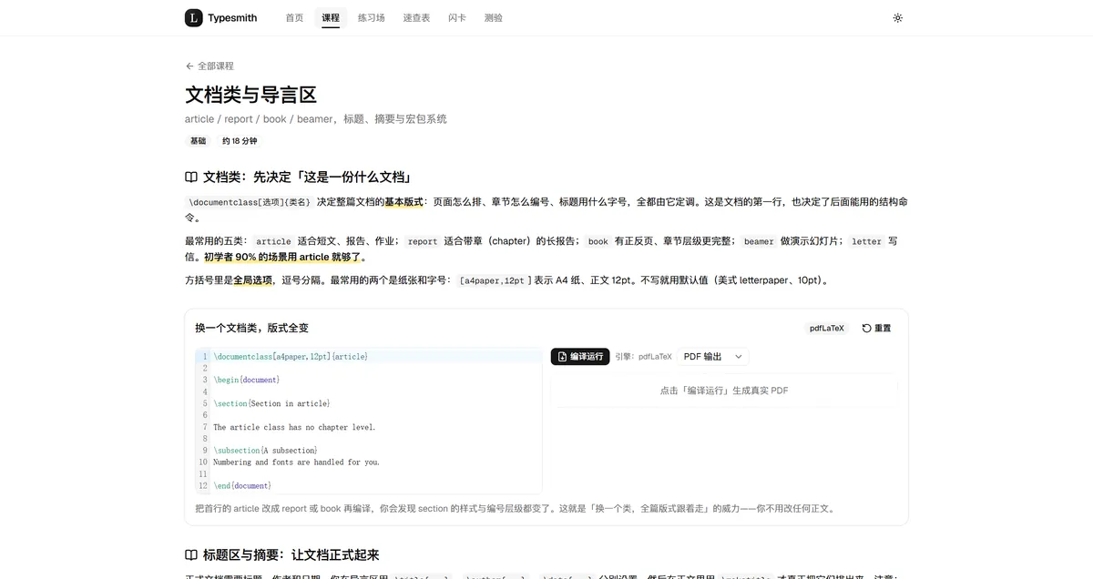Click the Typesmith brand name

pyautogui.click(x=232, y=17)
